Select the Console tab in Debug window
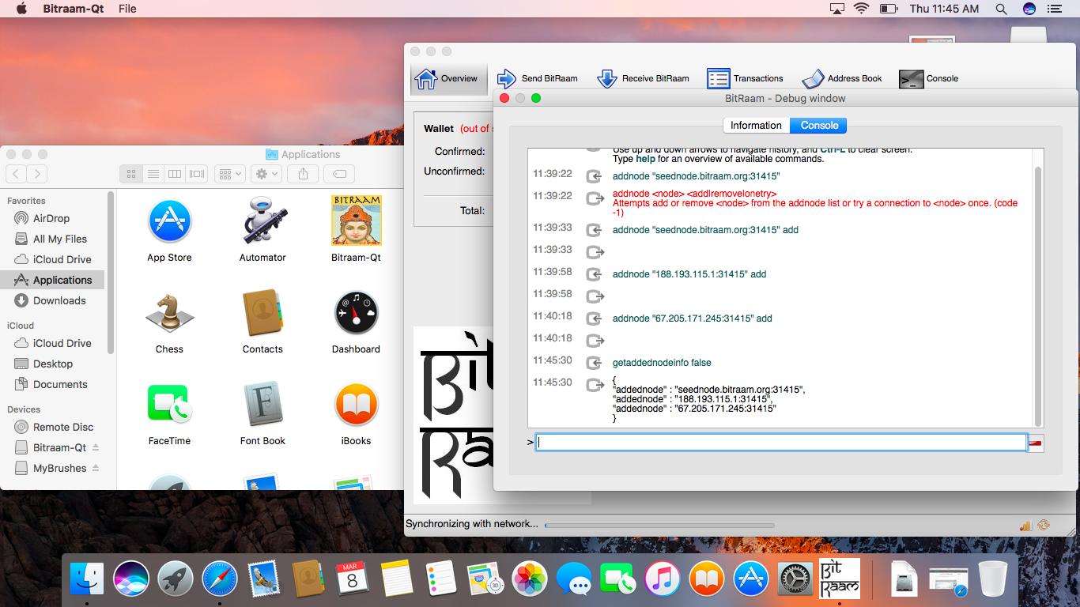 [819, 126]
